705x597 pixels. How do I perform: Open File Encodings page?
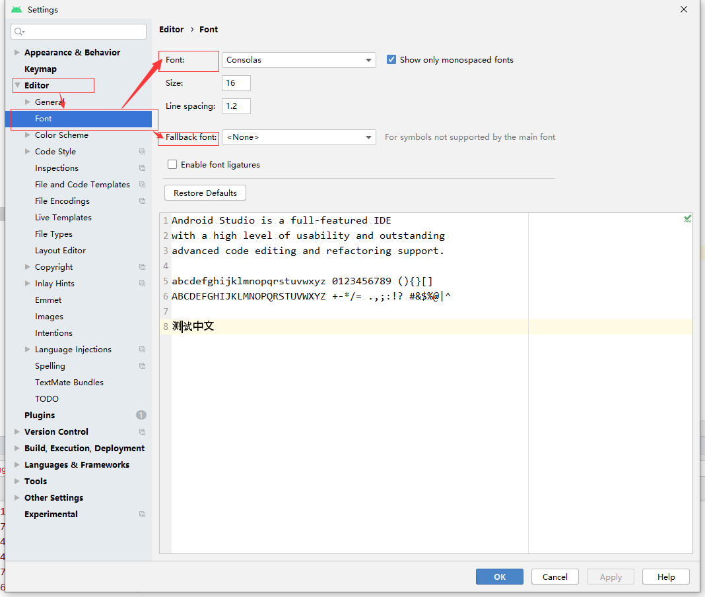click(62, 201)
